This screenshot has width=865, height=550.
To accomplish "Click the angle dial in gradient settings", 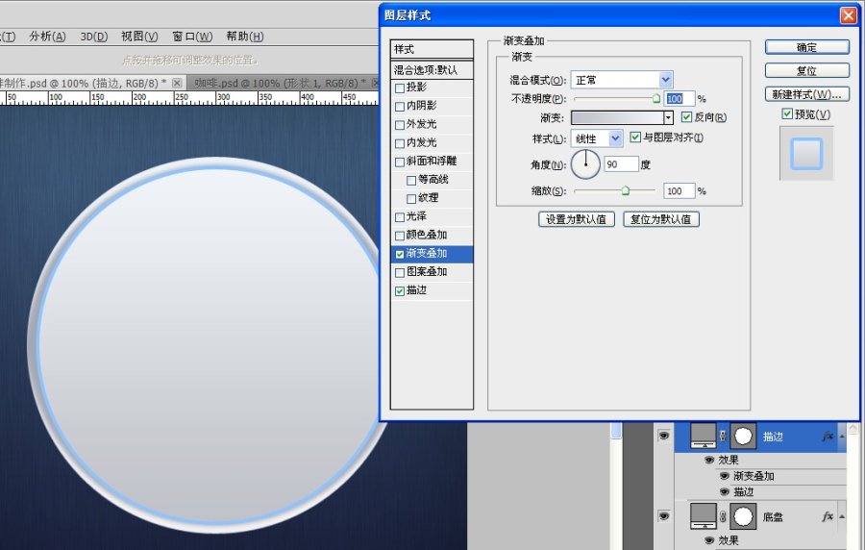I will click(x=585, y=164).
